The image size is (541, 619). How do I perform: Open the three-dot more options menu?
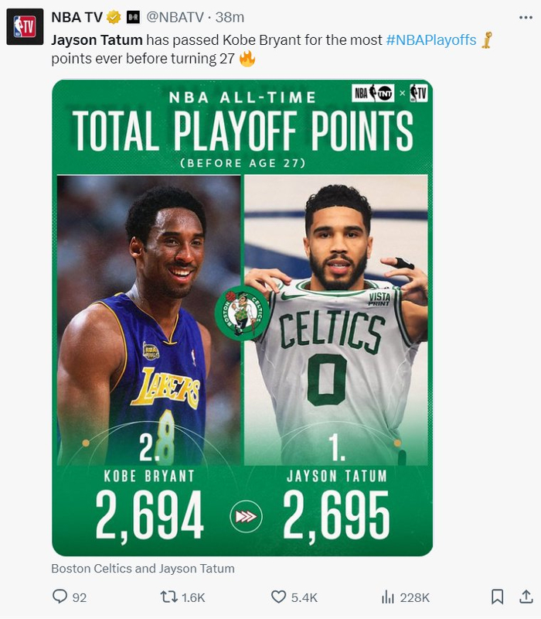point(526,17)
